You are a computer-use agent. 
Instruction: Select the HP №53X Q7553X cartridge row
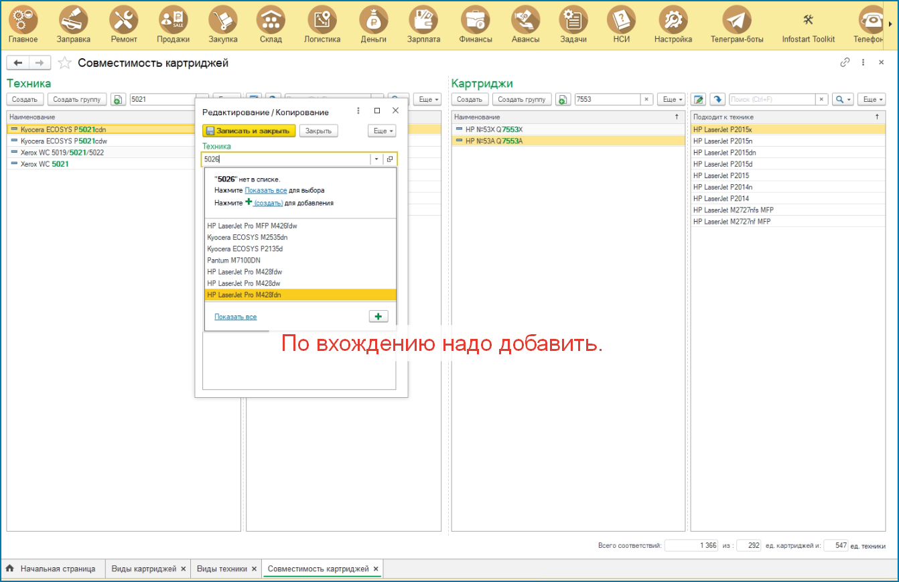click(x=568, y=129)
